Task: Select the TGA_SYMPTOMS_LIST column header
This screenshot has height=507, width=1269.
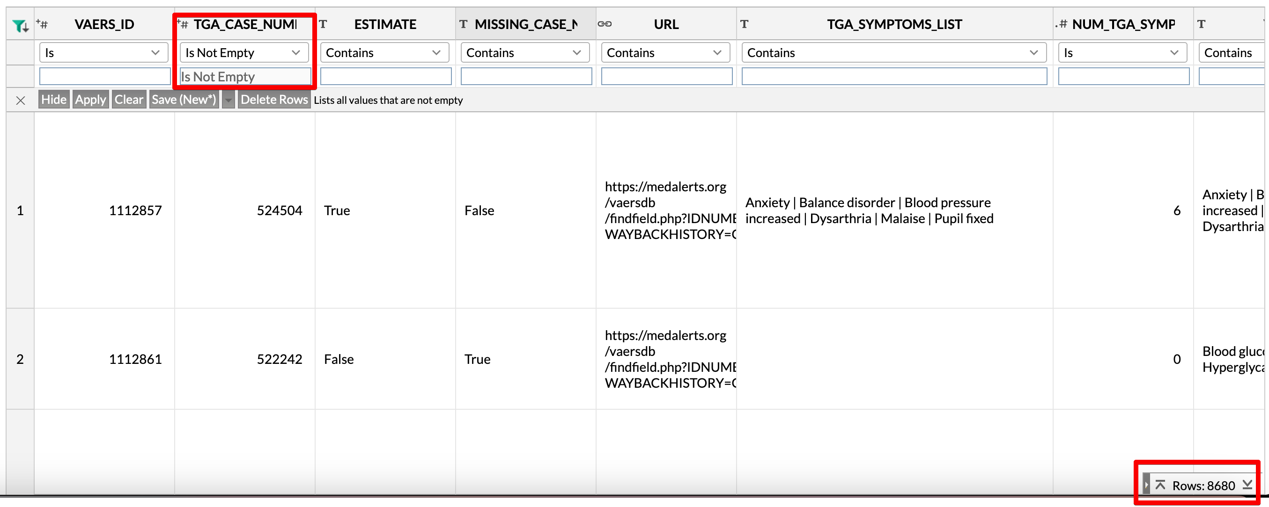Action: [894, 24]
